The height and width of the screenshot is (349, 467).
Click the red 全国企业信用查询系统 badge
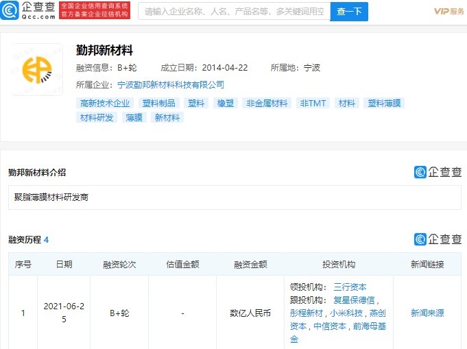[95, 10]
